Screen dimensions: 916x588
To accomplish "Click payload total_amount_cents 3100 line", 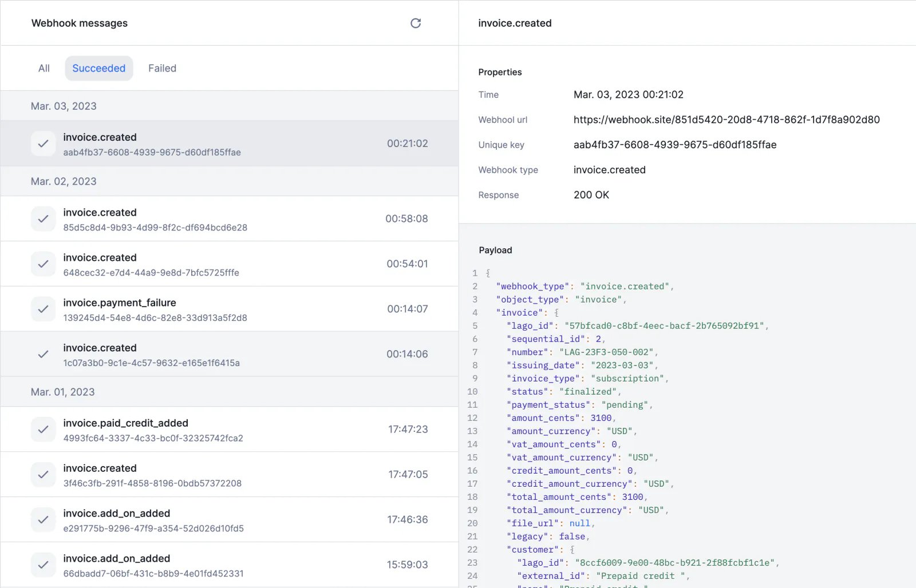I will 577,496.
